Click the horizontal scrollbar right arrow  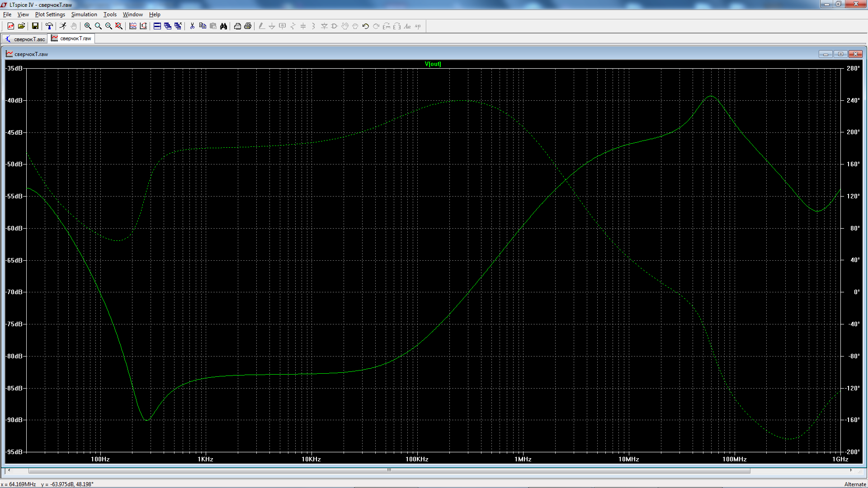point(851,470)
